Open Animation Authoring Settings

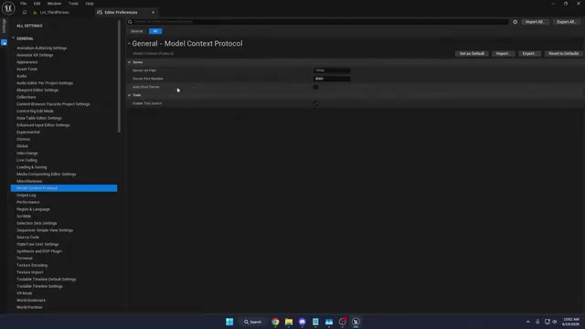point(42,48)
